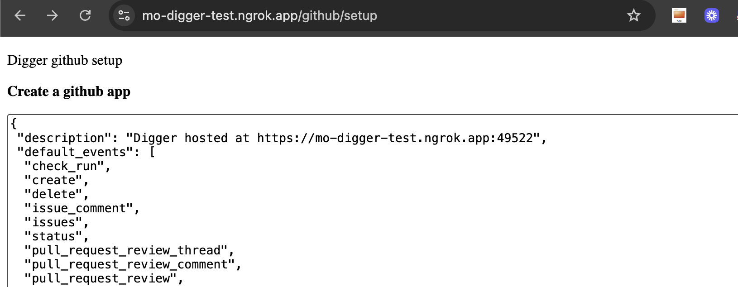
Task: Place cursor on "default_events" key
Action: pyautogui.click(x=76, y=152)
